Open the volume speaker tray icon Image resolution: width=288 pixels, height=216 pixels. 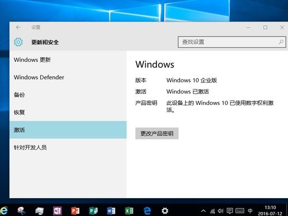click(x=220, y=211)
